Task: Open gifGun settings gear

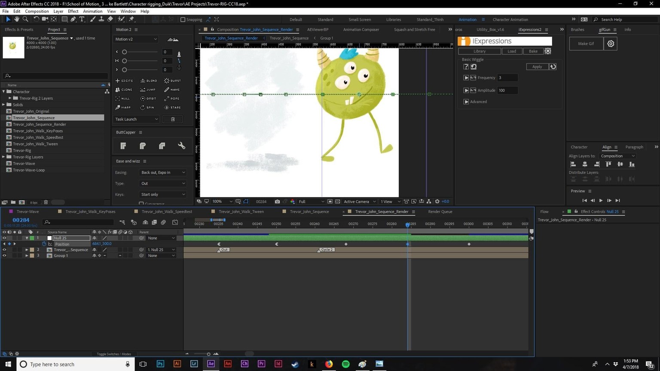Action: (x=611, y=43)
